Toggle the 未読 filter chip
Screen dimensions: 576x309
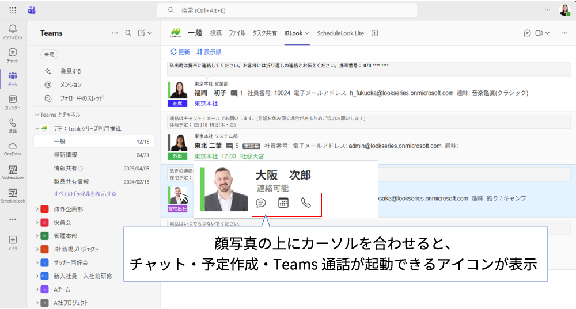(x=49, y=54)
